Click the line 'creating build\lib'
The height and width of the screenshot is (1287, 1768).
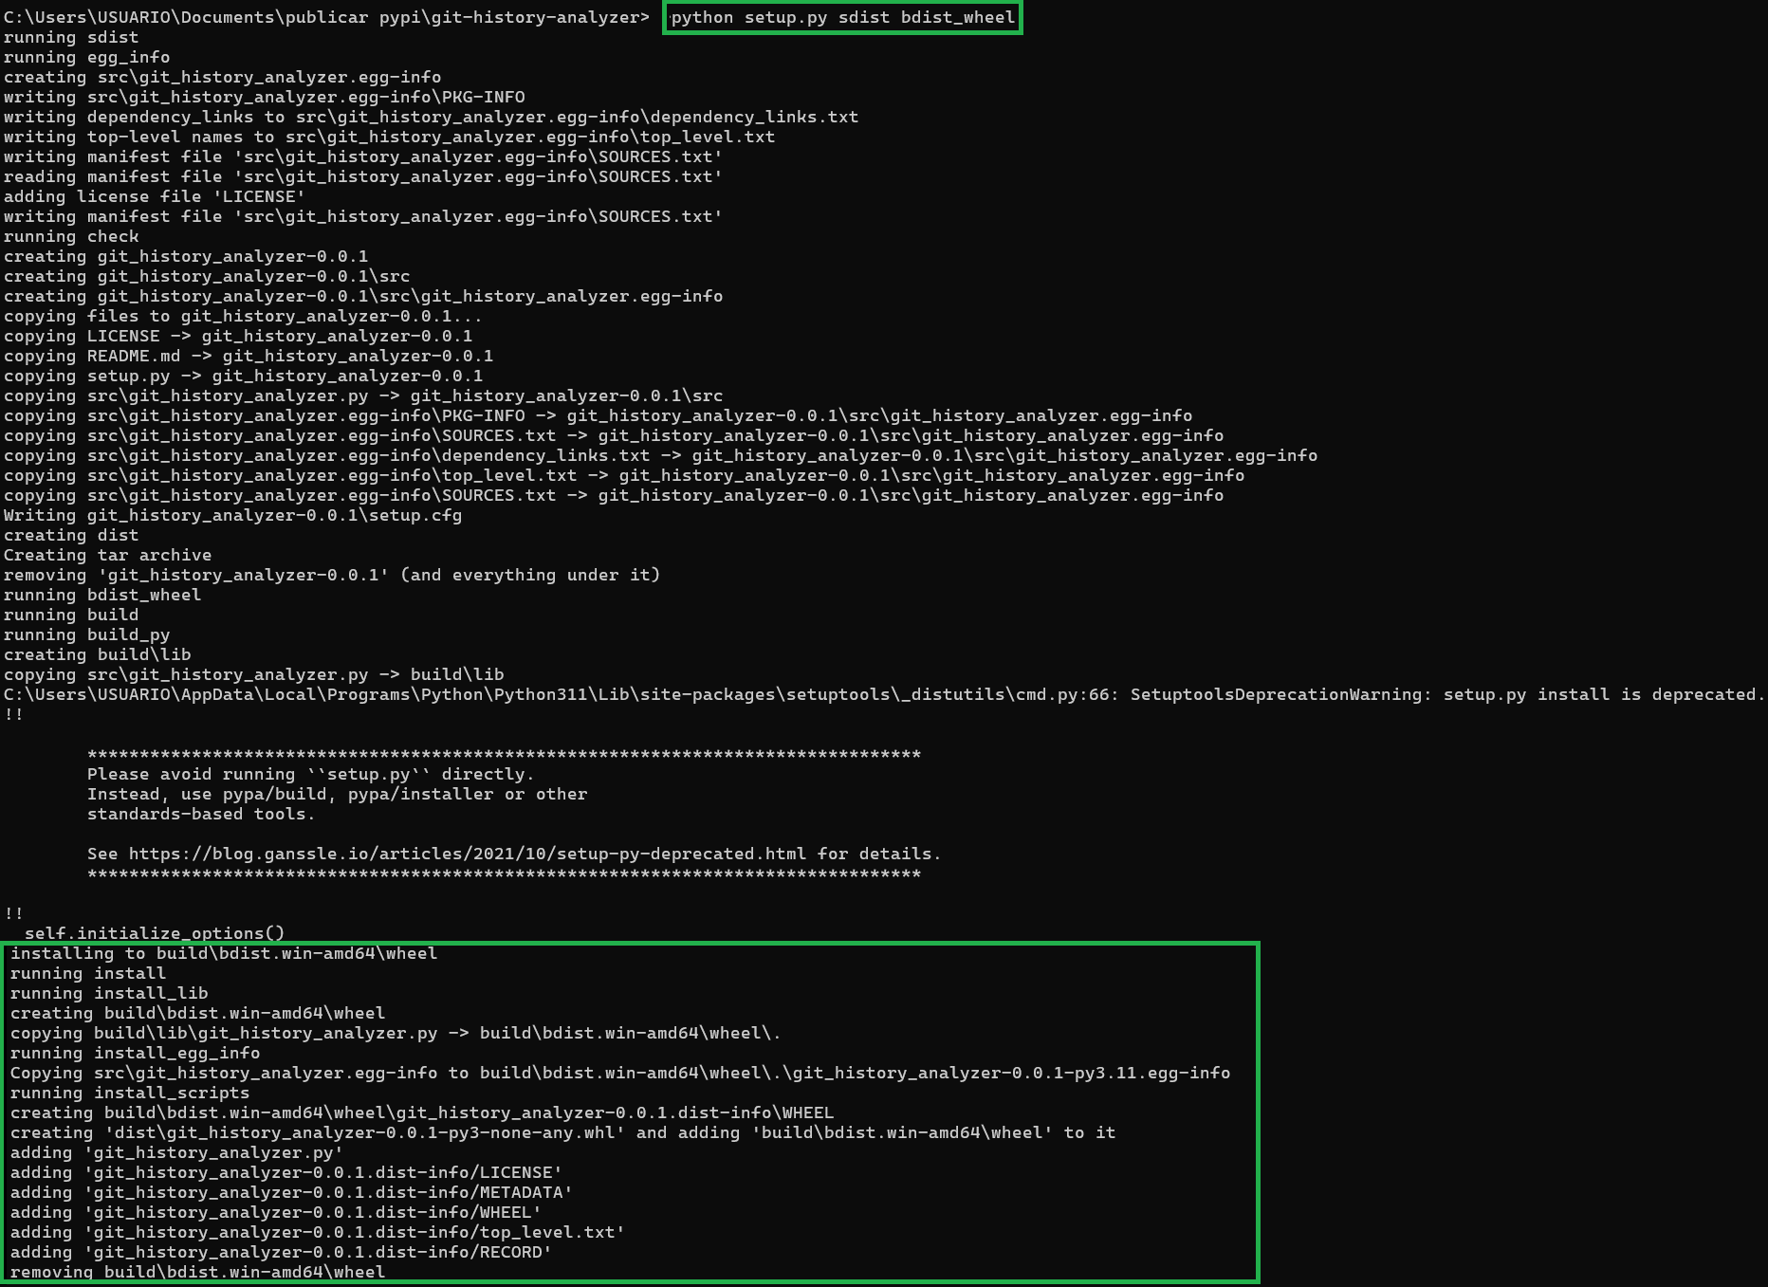98,654
